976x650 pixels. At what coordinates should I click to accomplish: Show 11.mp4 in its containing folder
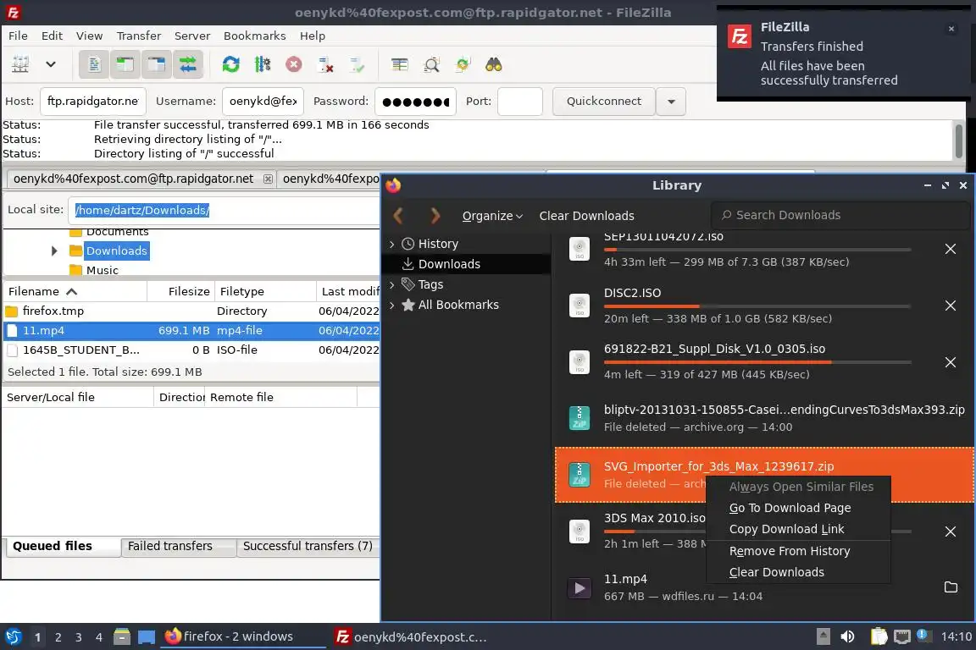[951, 587]
